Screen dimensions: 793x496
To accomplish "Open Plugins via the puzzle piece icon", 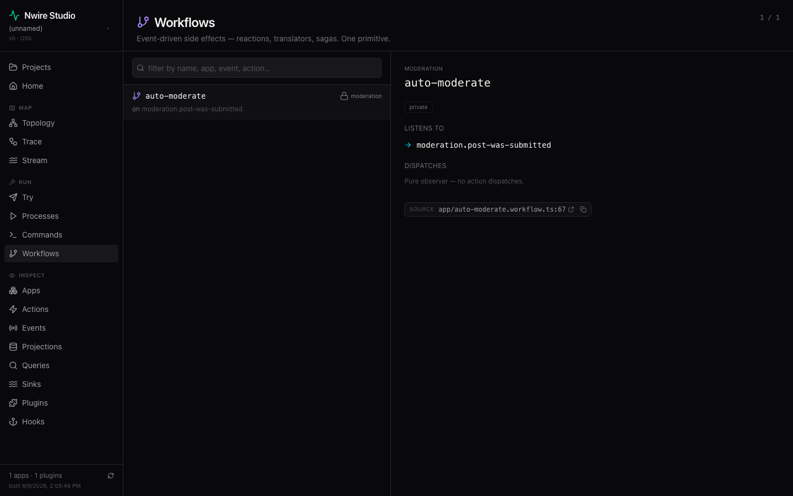I will pos(13,403).
